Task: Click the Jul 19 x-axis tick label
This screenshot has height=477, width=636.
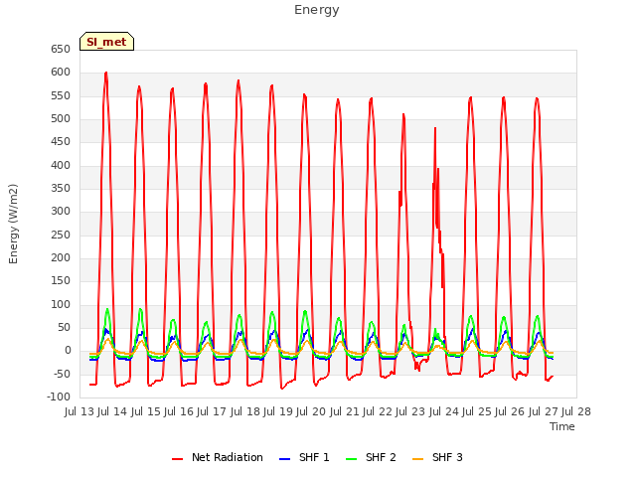Action: (278, 411)
